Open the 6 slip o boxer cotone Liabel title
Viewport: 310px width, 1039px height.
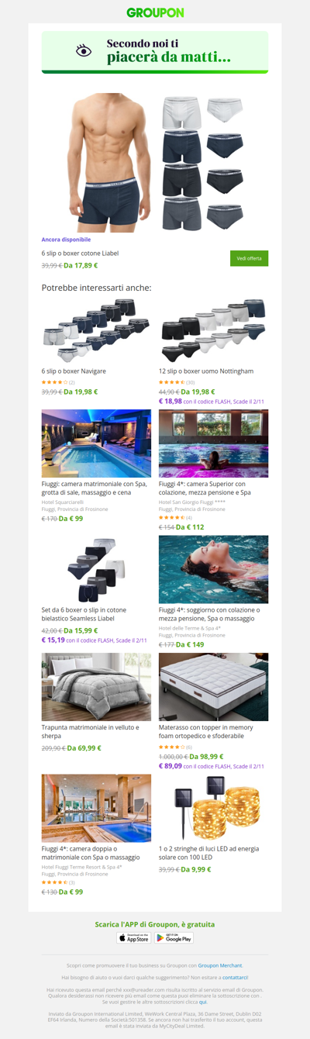[x=80, y=254]
